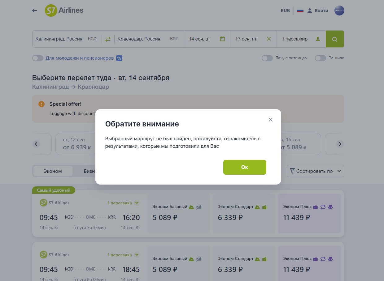Image resolution: width=384 pixels, height=281 pixels.
Task: Open the departure date calendar icon
Action: pyautogui.click(x=222, y=39)
